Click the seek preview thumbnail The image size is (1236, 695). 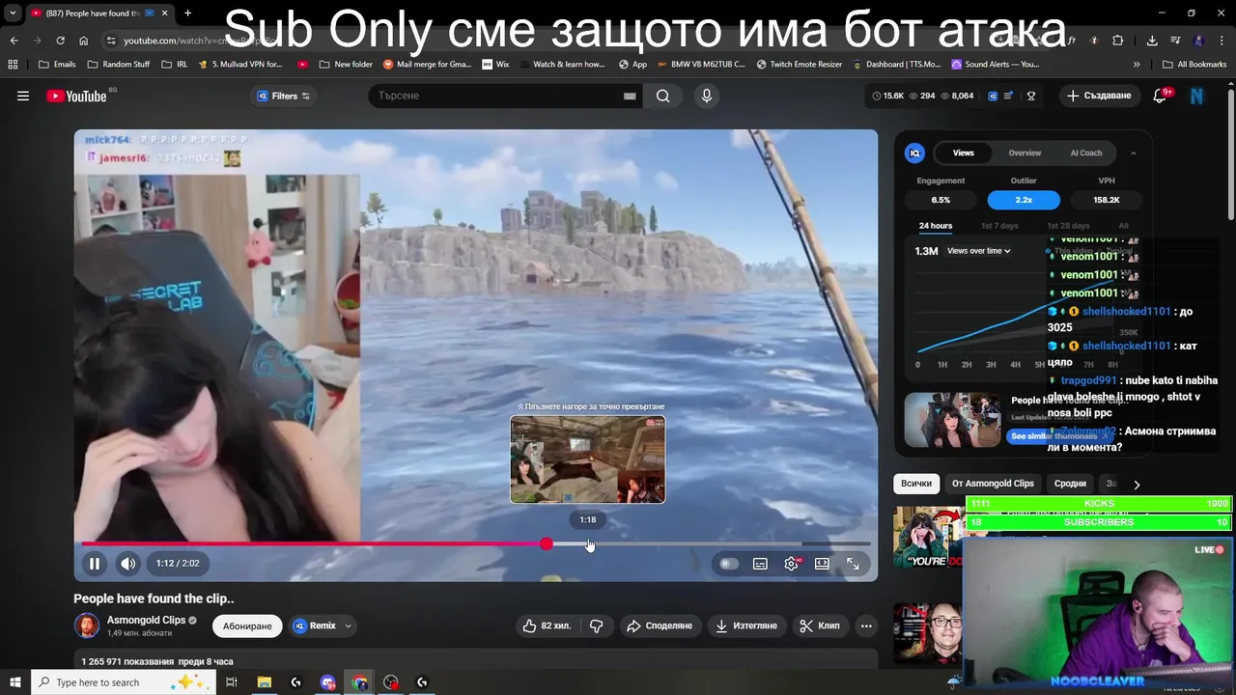(x=587, y=459)
